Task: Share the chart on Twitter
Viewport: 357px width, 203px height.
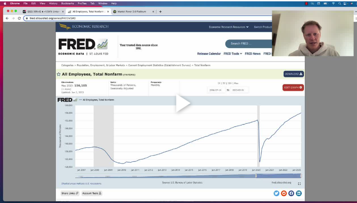Action: (x=276, y=193)
